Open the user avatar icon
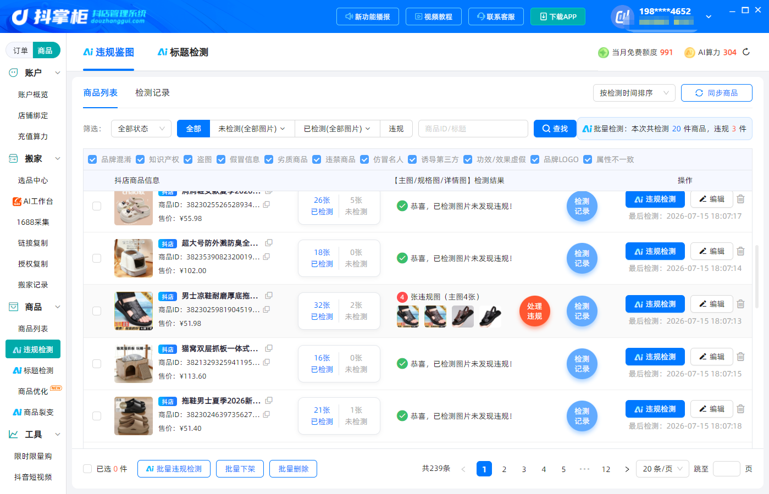Screen dimensions: 769x494 click(622, 16)
